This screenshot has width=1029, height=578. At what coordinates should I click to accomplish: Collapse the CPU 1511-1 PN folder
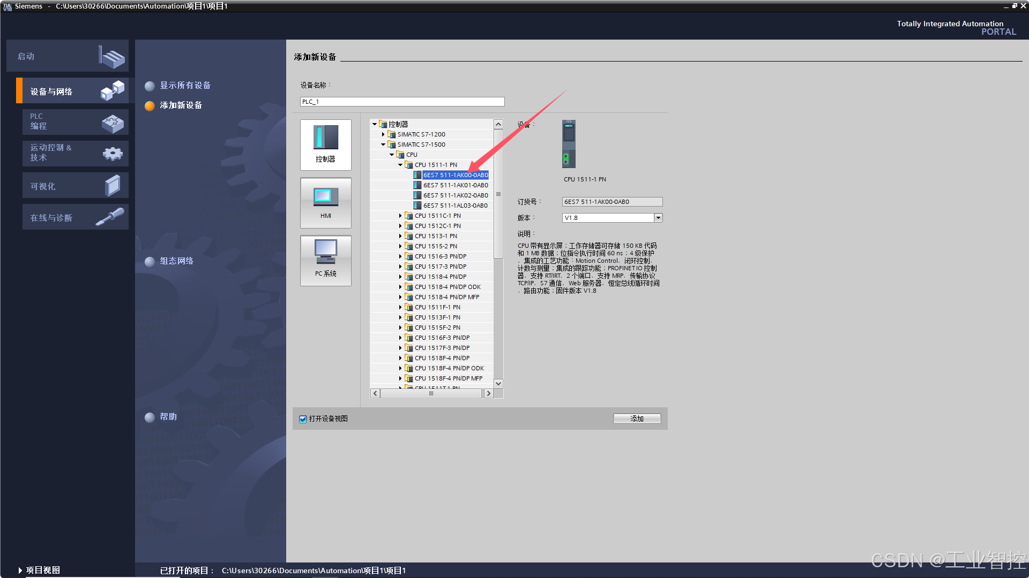point(400,165)
